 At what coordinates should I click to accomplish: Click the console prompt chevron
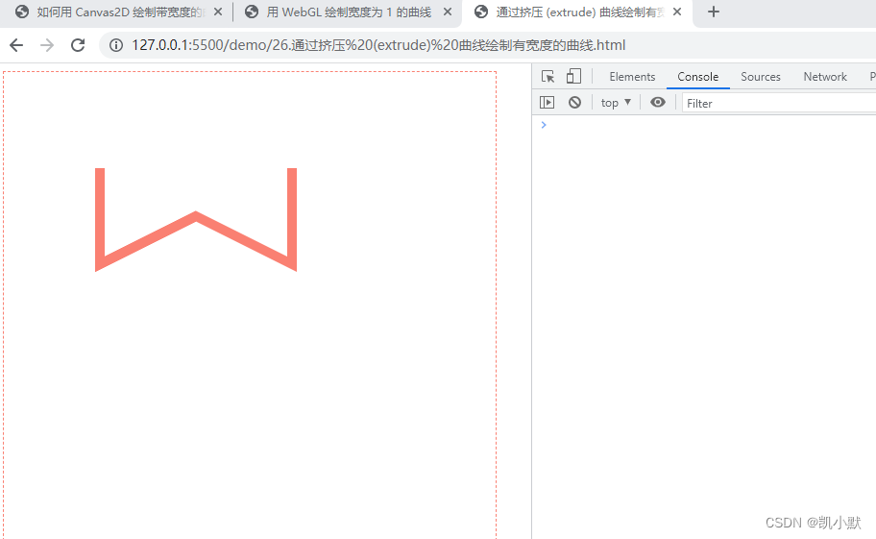[544, 125]
